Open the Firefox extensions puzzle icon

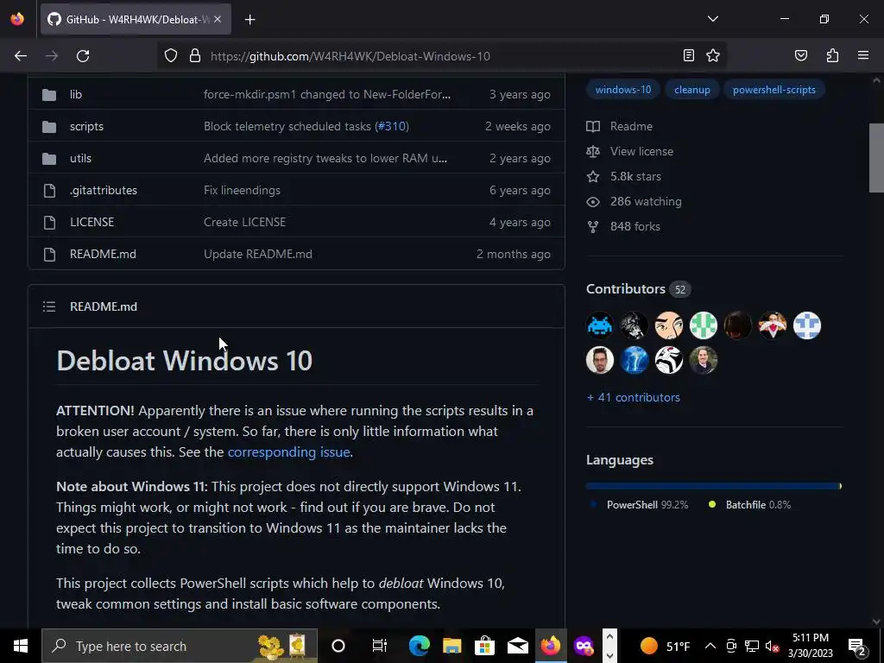coord(832,55)
